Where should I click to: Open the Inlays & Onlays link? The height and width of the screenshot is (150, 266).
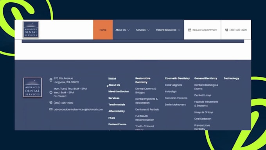(204, 112)
